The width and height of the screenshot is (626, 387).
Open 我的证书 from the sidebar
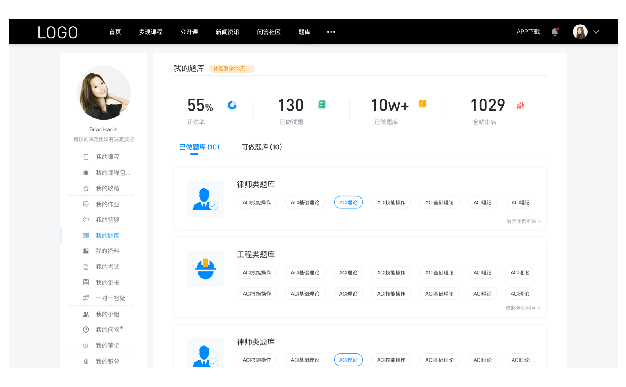coord(108,282)
